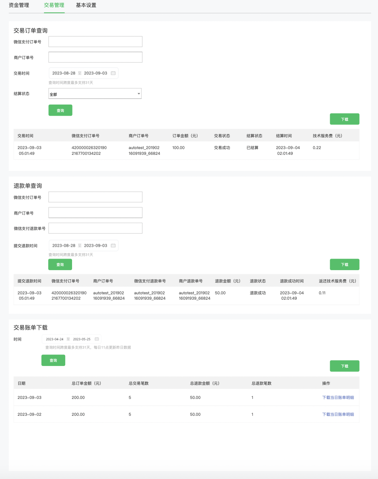The image size is (378, 479).
Task: Open the 基本设置 tab
Action: (x=86, y=5)
